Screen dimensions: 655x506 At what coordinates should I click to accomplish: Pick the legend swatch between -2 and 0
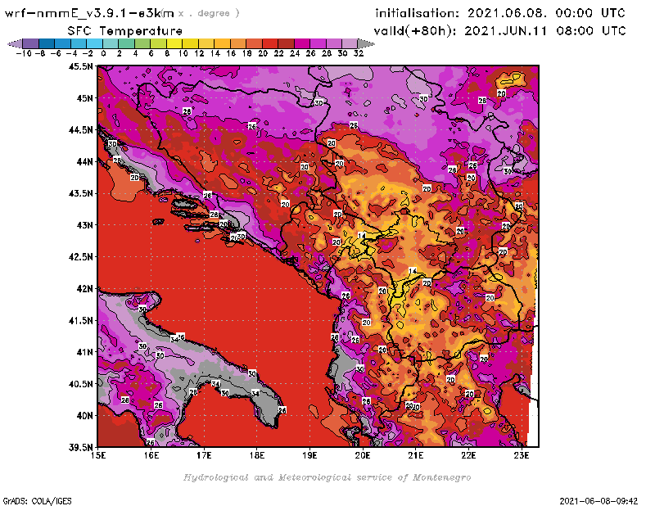95,44
